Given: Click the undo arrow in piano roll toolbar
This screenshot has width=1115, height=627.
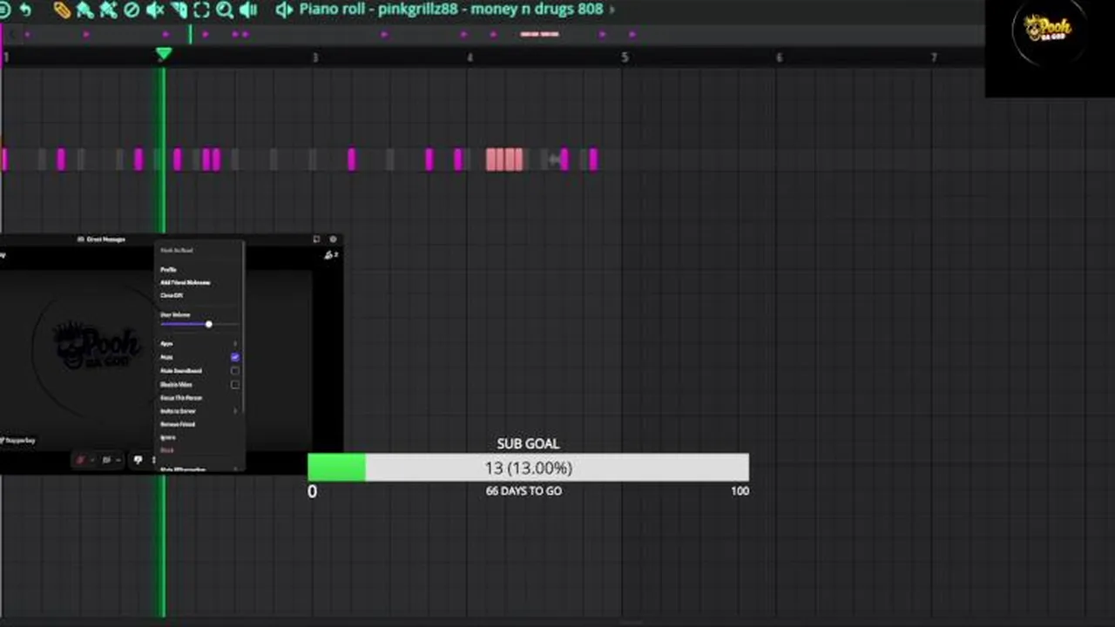Looking at the screenshot, I should click(x=25, y=10).
